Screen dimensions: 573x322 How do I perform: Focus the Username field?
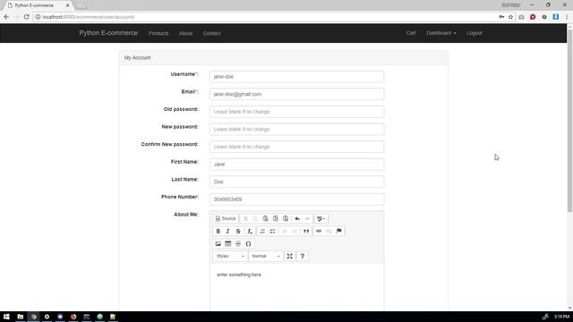point(296,77)
